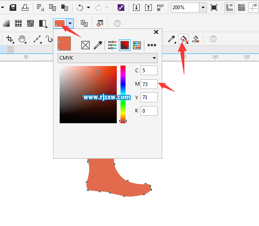The height and width of the screenshot is (226, 259).
Task: Click the Redo arrow
Action: 98,8
